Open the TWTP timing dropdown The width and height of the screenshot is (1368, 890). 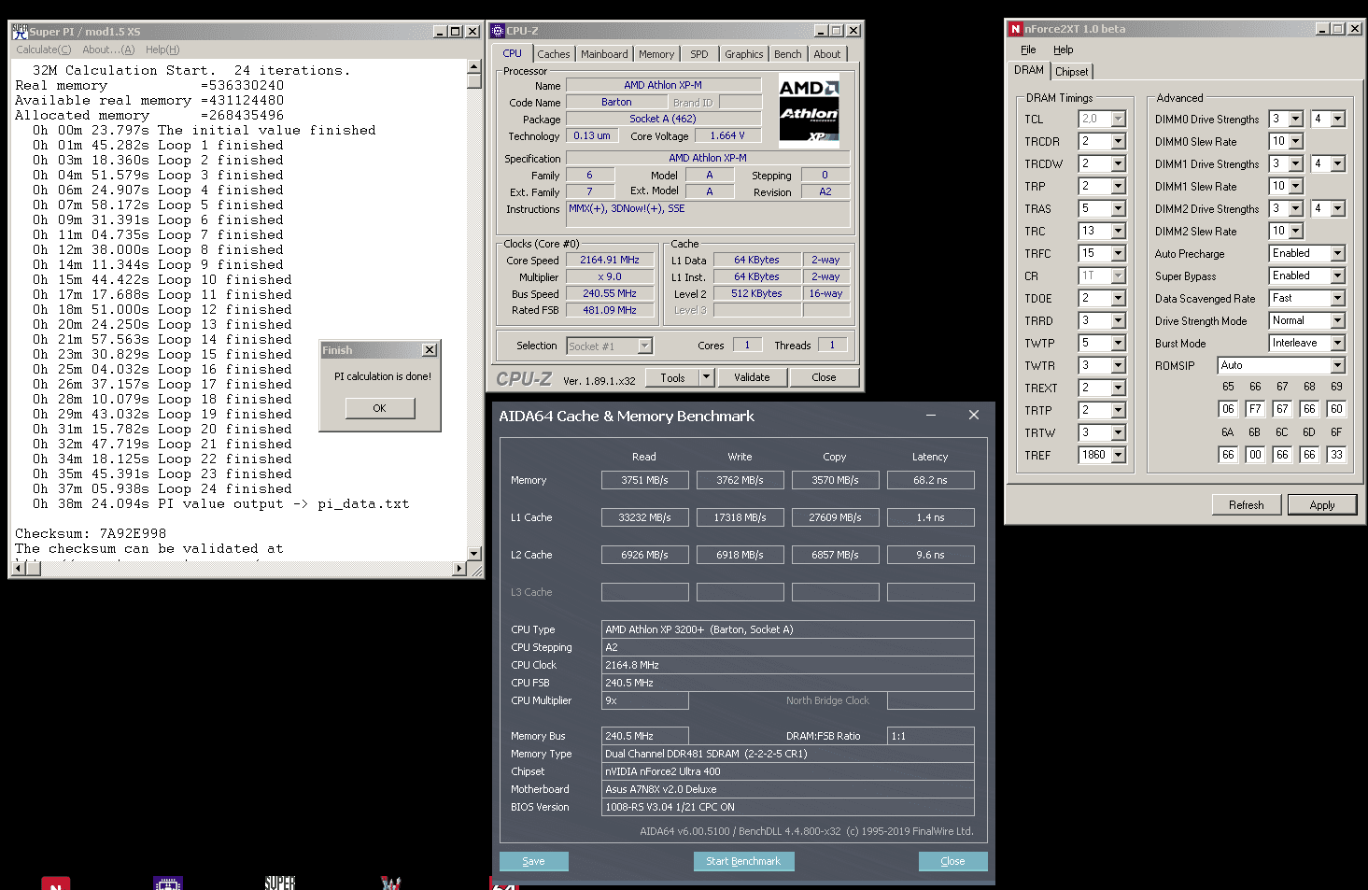point(1118,343)
